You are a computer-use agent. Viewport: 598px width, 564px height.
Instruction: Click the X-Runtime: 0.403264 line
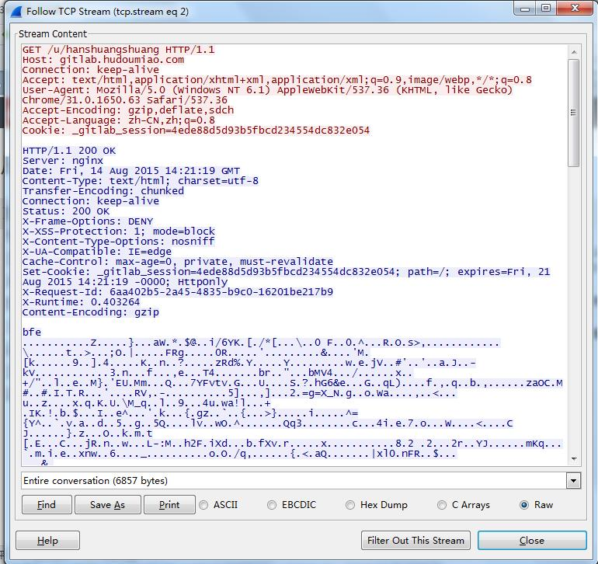[x=81, y=302]
